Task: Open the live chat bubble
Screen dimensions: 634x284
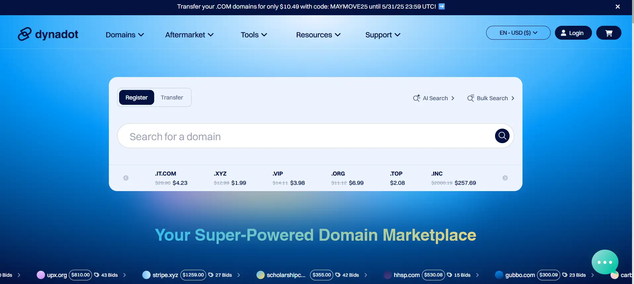Action: (605, 262)
